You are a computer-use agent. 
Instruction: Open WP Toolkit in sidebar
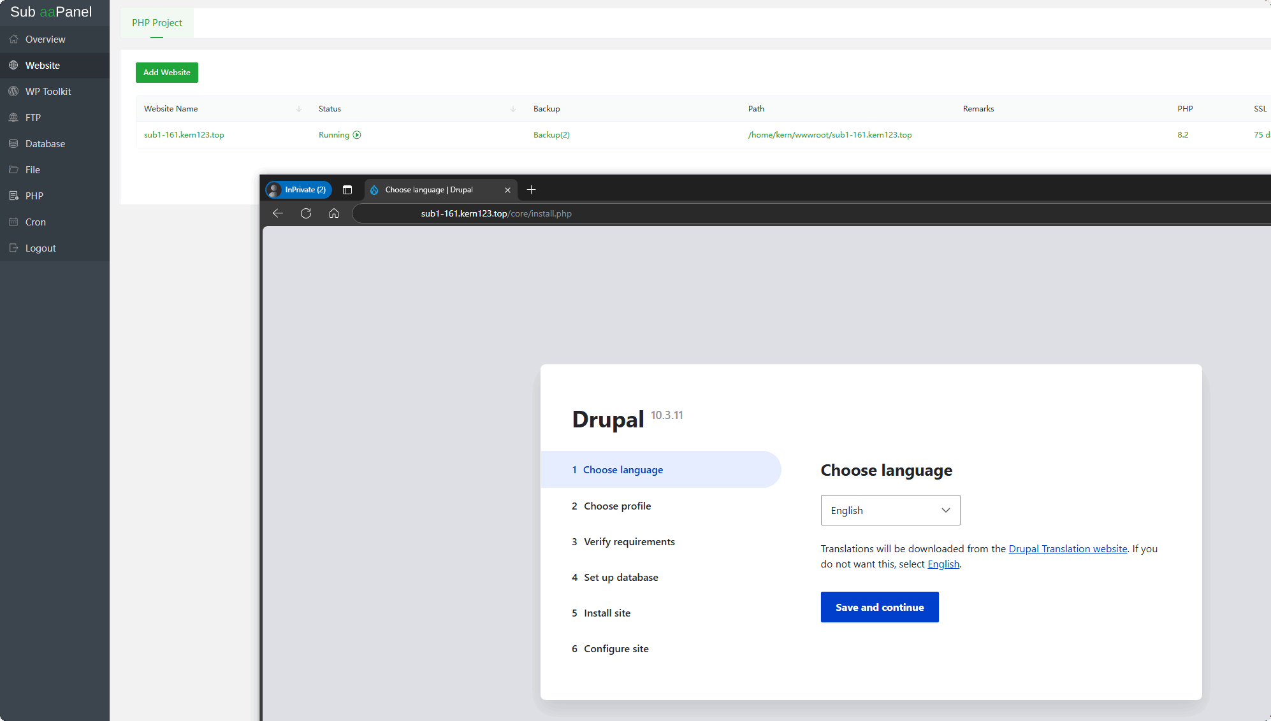tap(48, 92)
